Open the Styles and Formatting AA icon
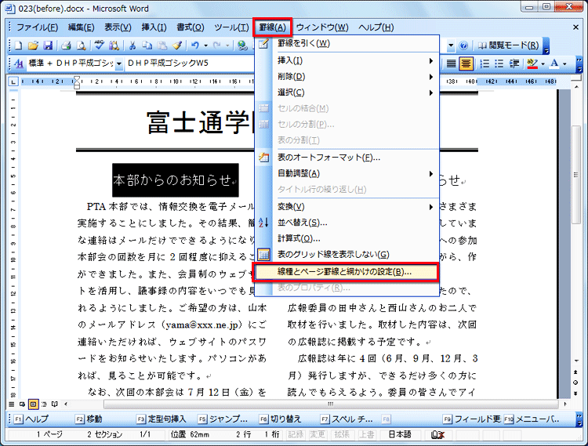Screen dimensions: 588x446 pyautogui.click(x=18, y=63)
